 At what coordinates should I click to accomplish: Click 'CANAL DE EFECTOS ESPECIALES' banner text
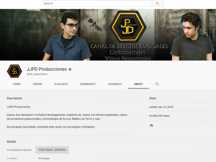(129, 46)
